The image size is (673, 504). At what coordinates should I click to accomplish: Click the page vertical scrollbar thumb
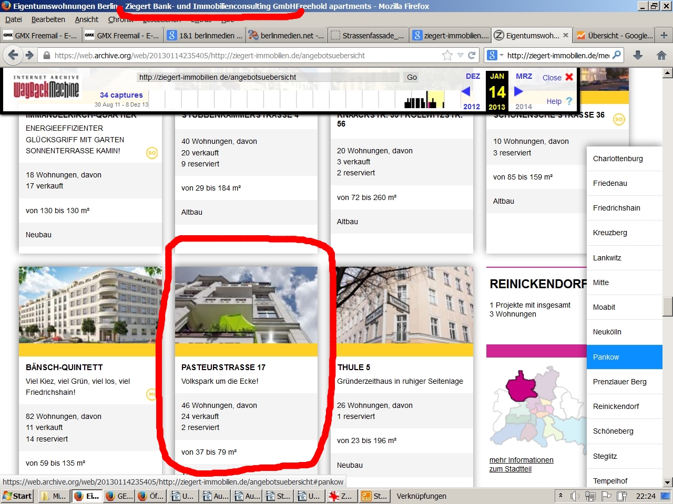coord(668,307)
